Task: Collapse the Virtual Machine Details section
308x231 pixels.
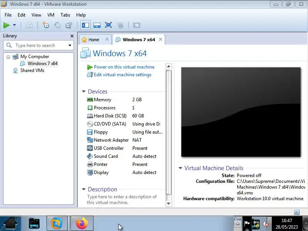Action: coord(180,168)
